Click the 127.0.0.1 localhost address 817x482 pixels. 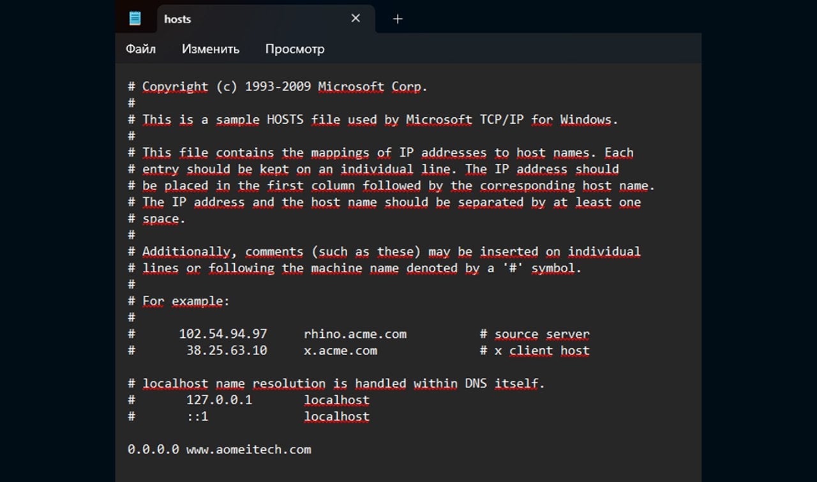click(219, 400)
